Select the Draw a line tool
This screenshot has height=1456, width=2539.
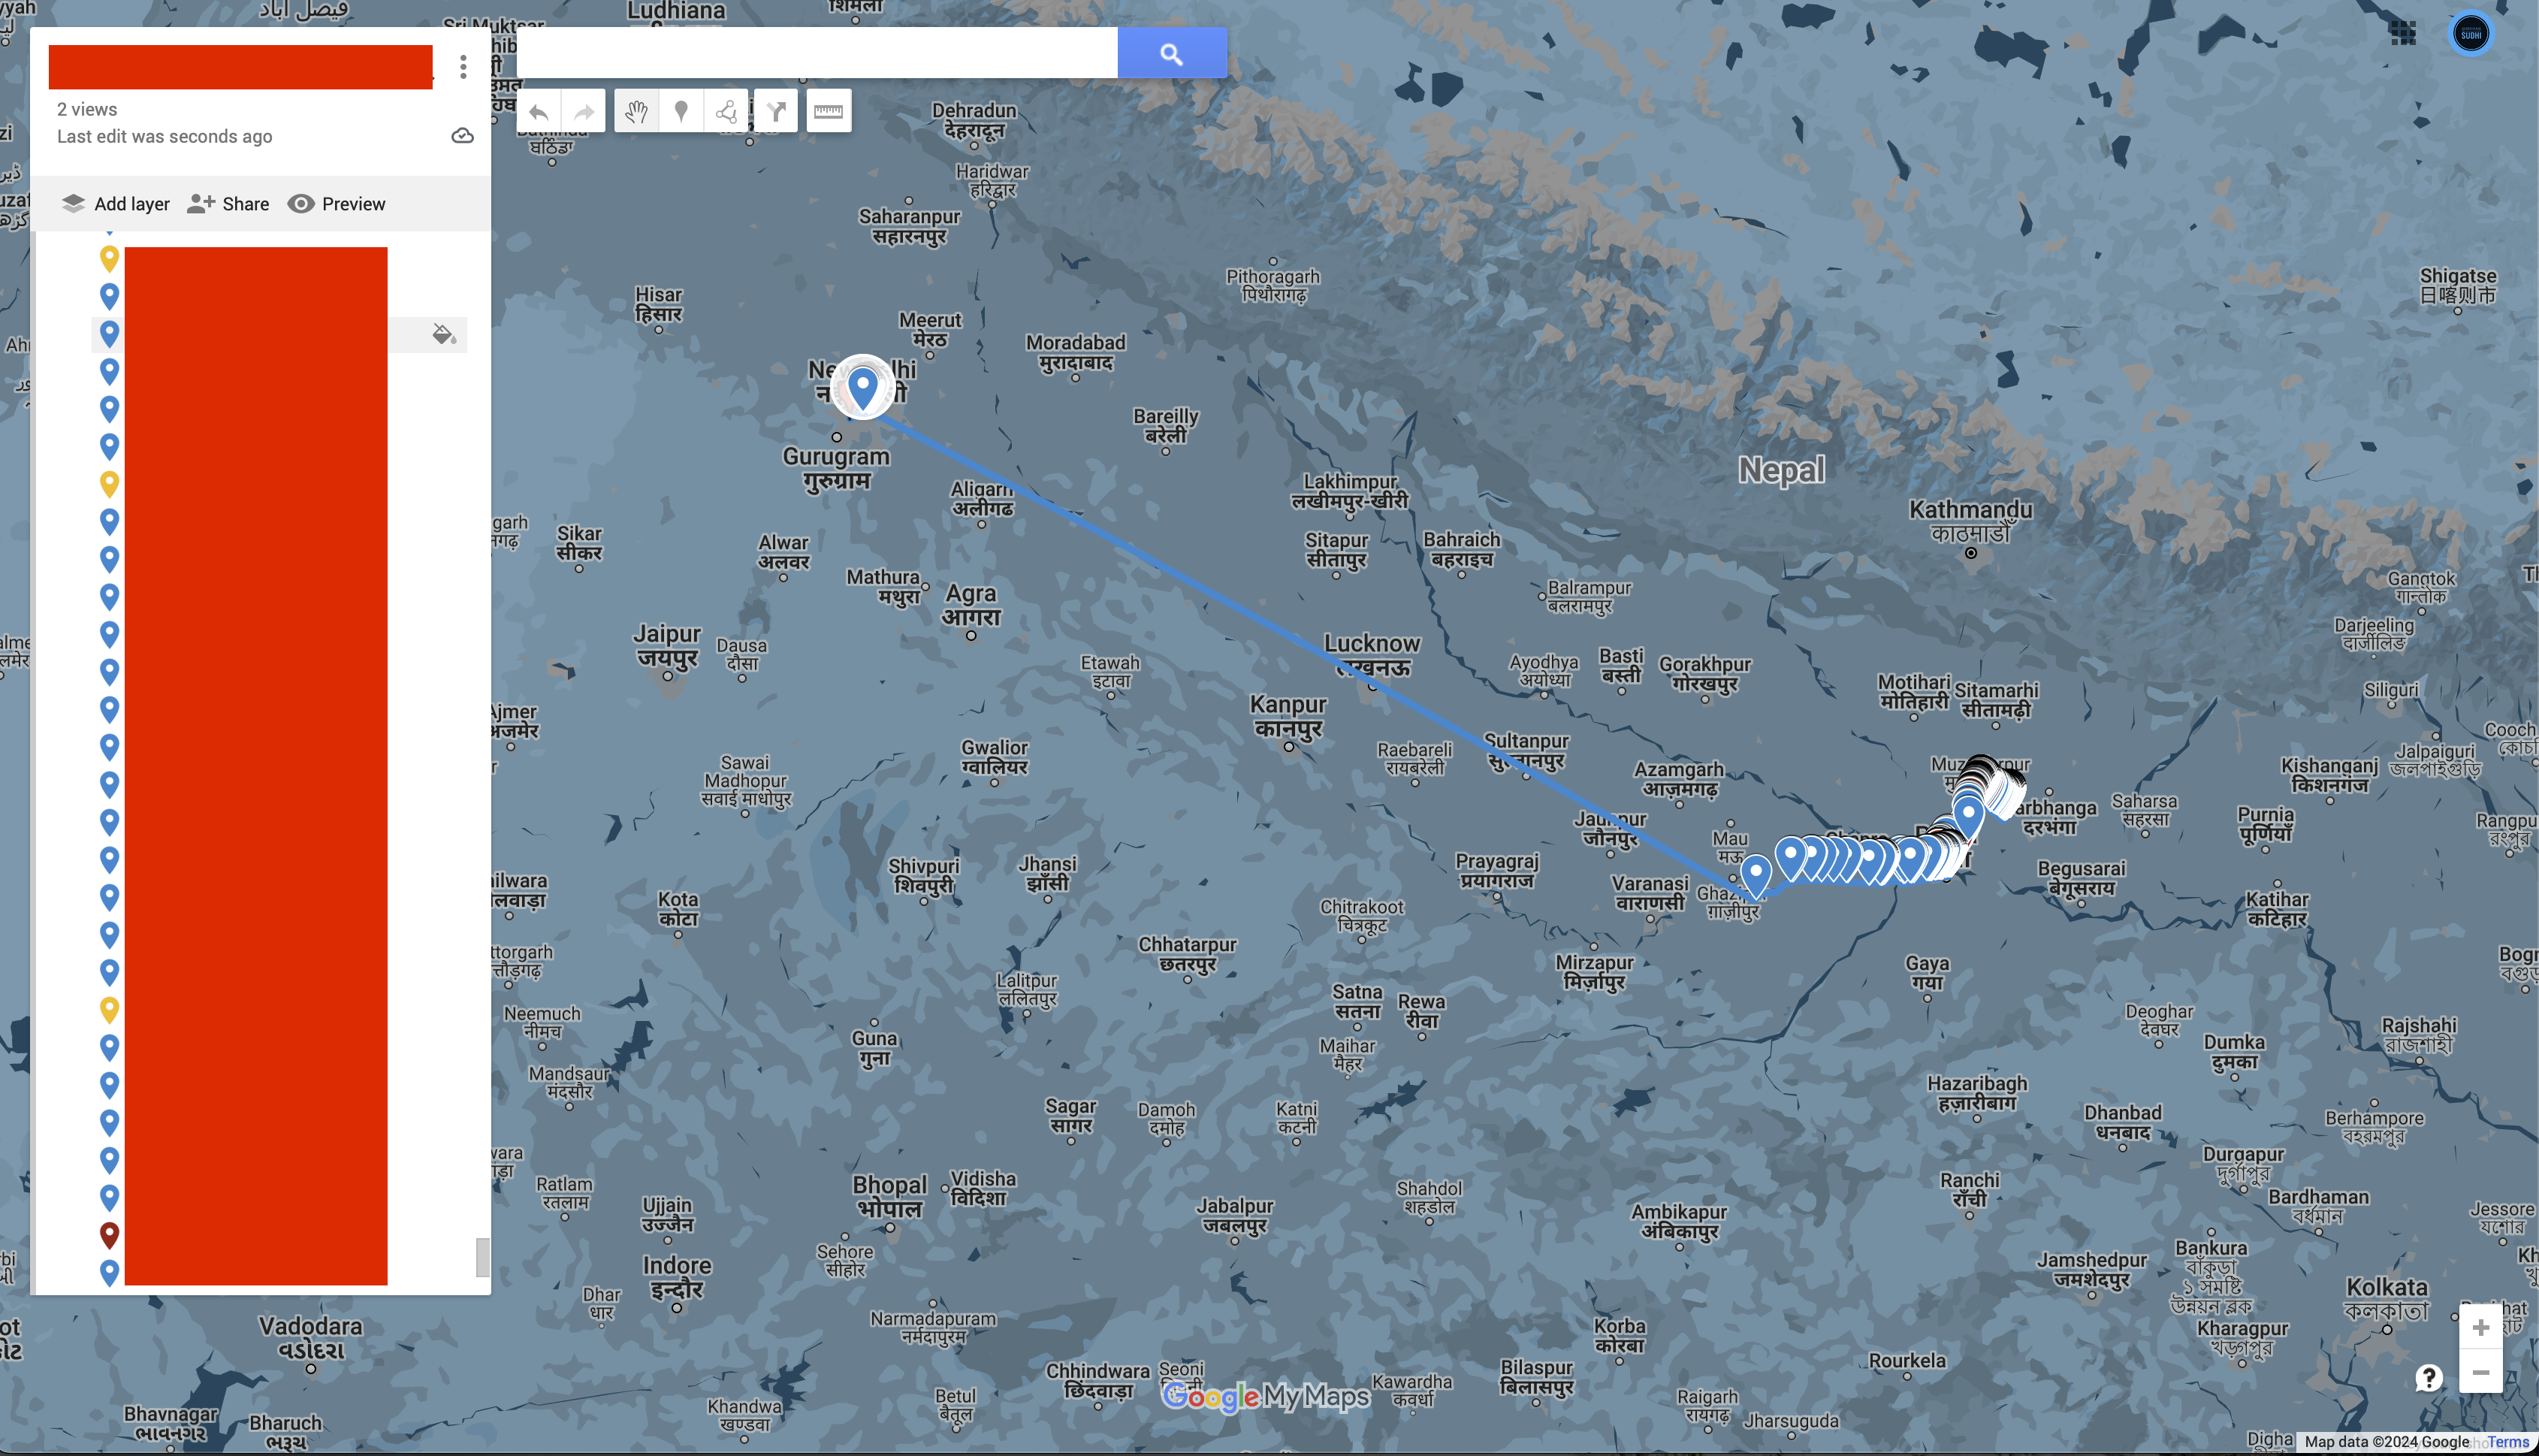tap(728, 112)
